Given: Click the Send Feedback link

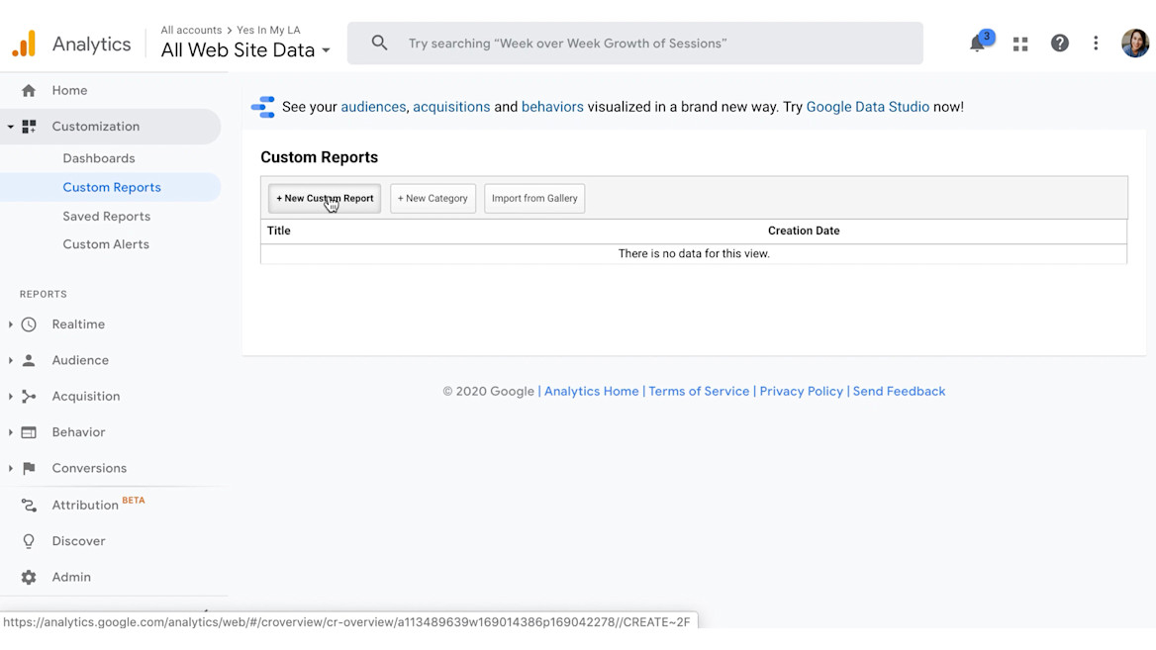Looking at the screenshot, I should [x=899, y=392].
